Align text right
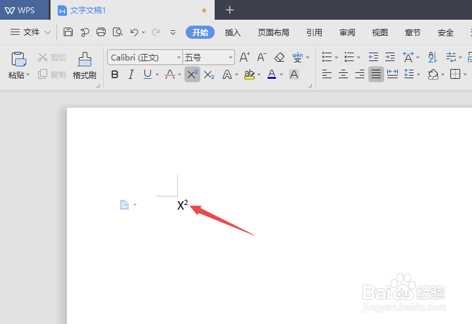The width and height of the screenshot is (472, 324). (x=360, y=74)
